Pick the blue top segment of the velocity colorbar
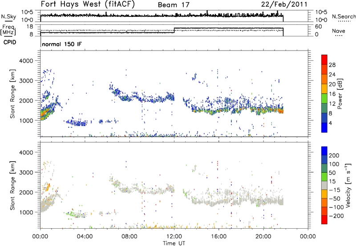The width and height of the screenshot is (356, 246). (324, 151)
